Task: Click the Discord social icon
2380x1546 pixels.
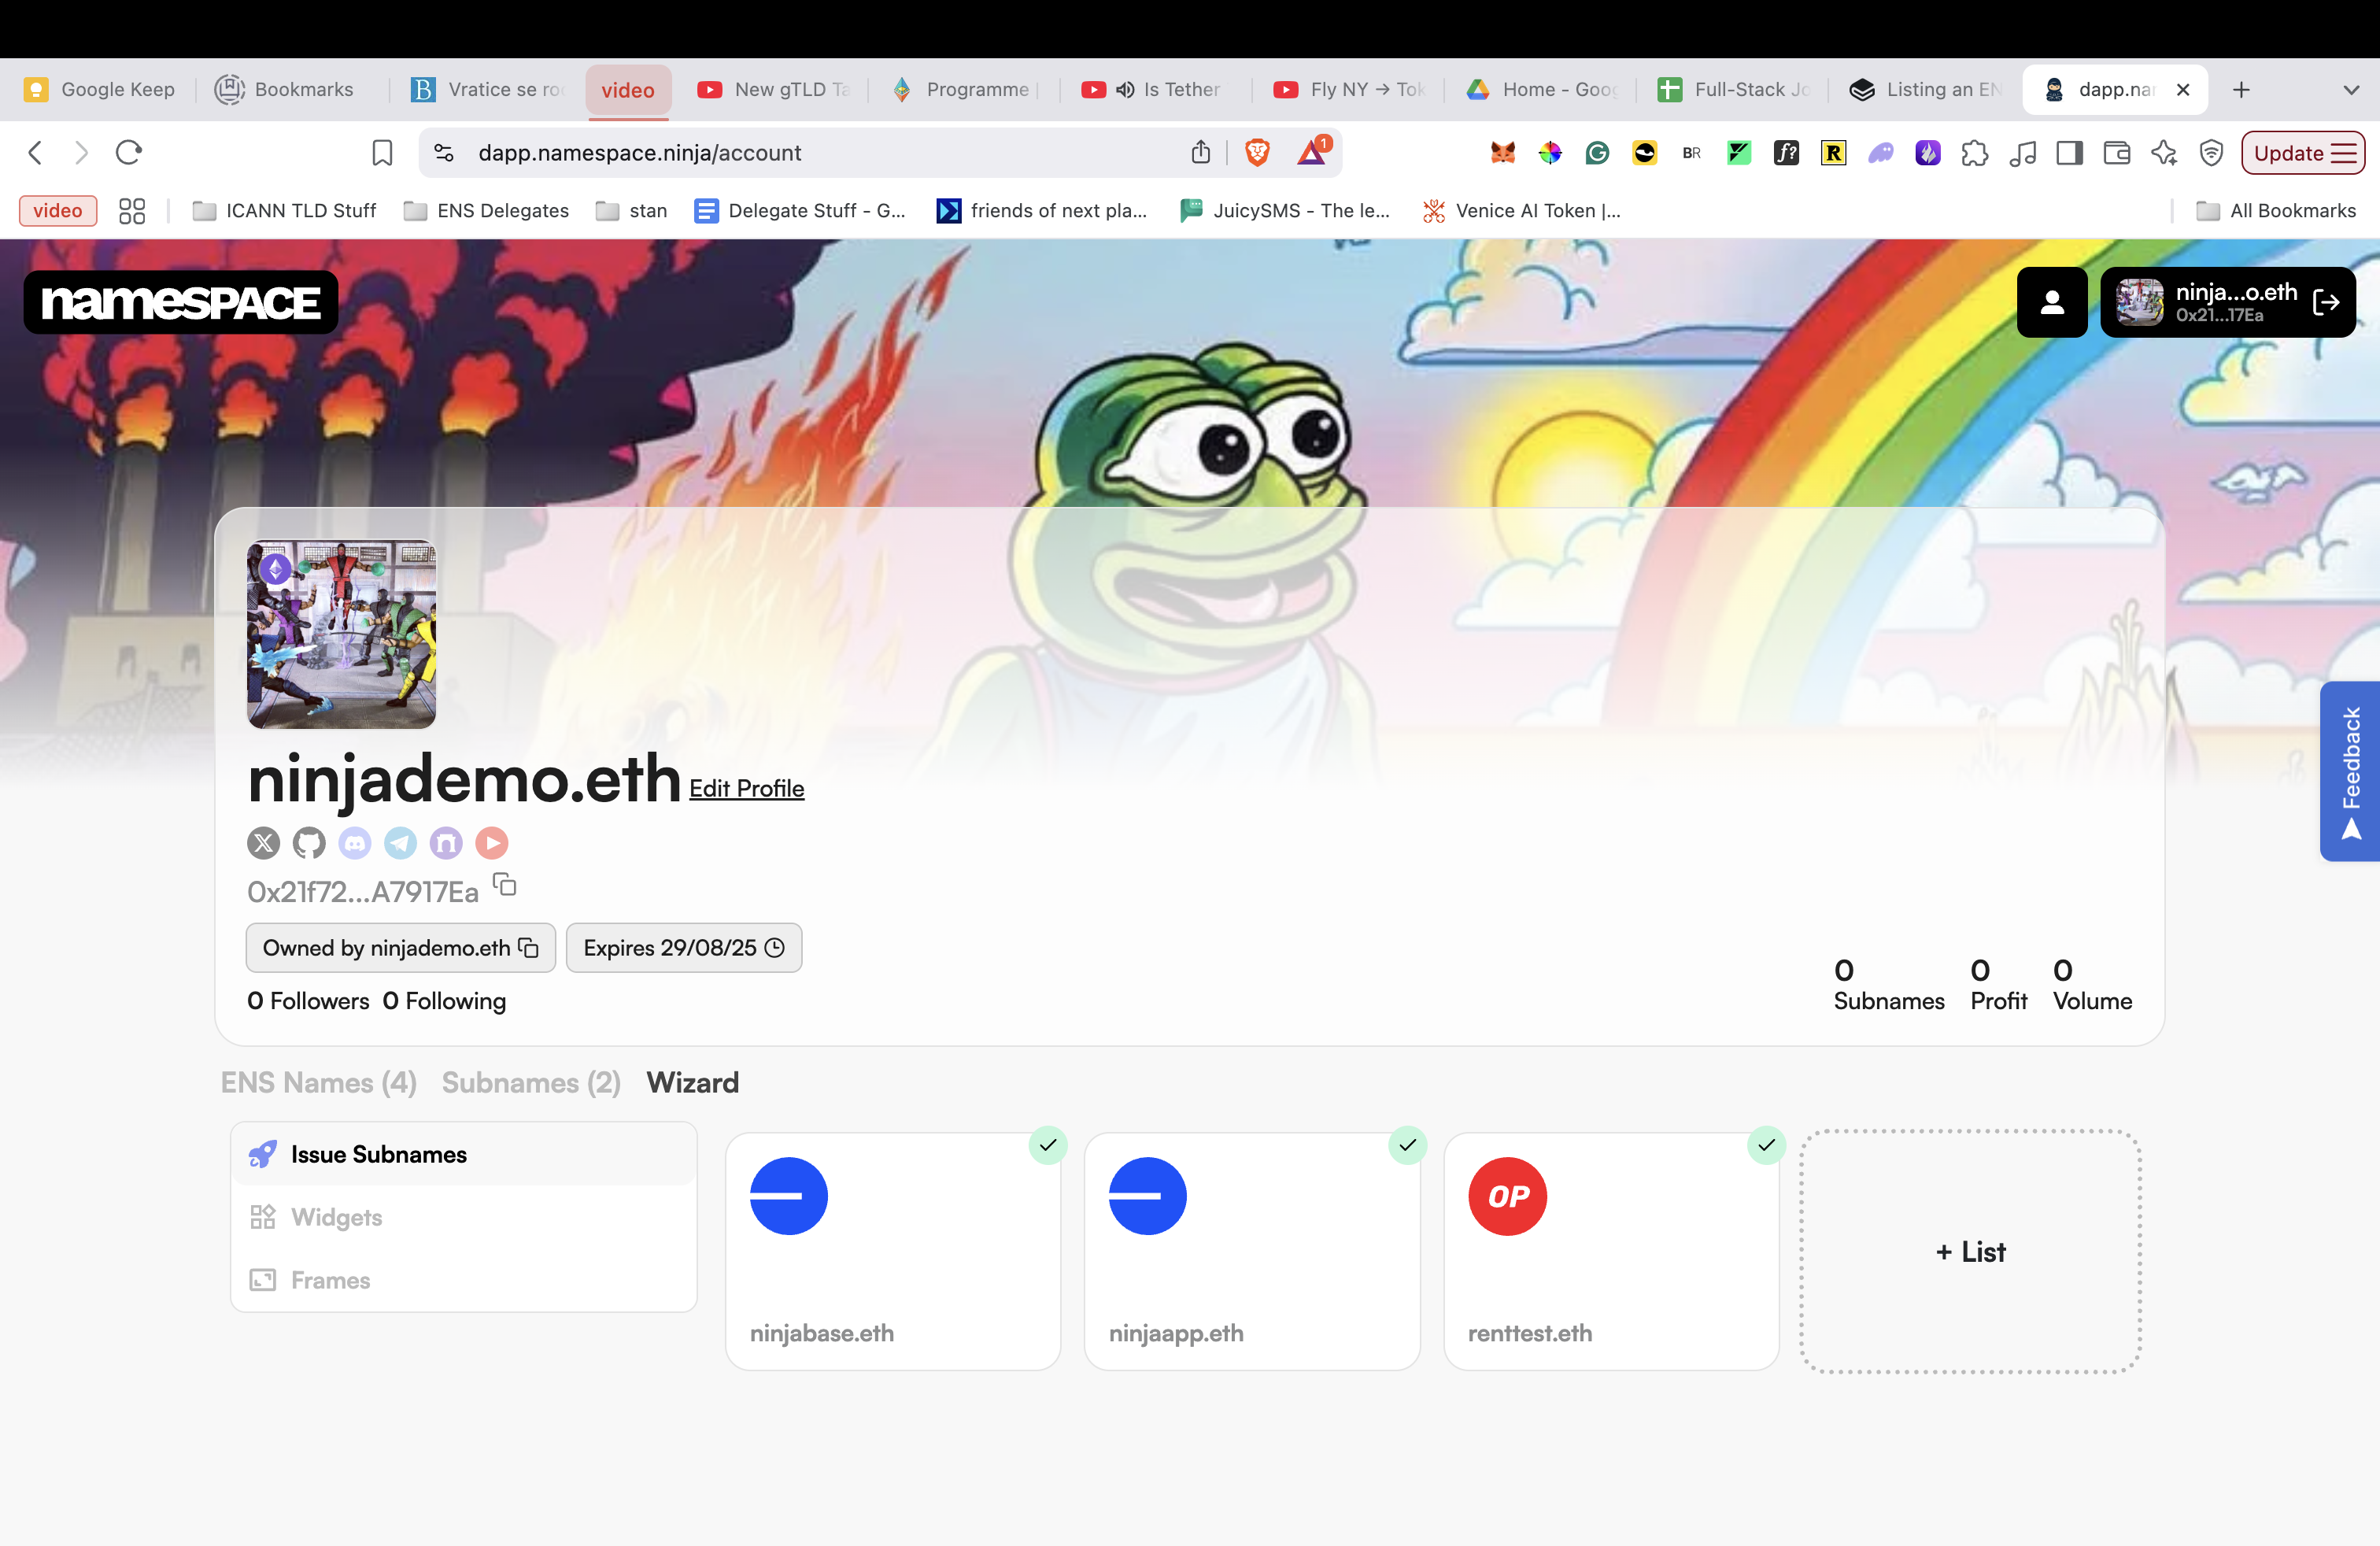Action: [354, 843]
